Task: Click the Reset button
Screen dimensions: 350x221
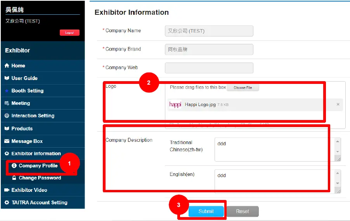Action: click(243, 211)
